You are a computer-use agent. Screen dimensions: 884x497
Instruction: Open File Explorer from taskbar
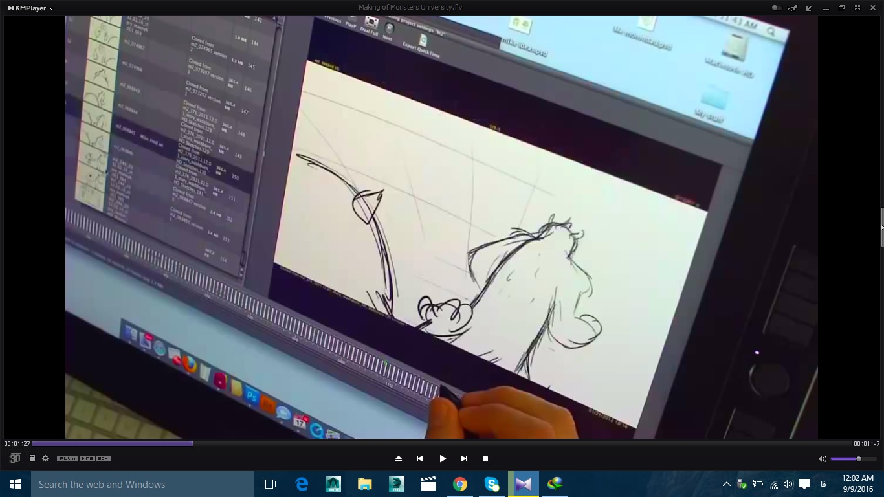pyautogui.click(x=365, y=484)
